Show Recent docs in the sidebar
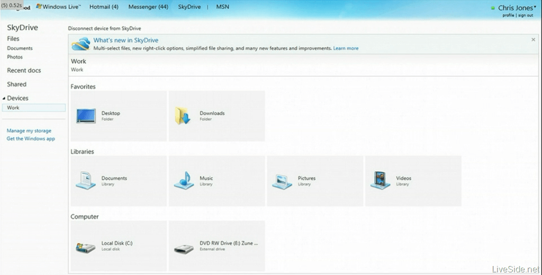542x275 pixels. [24, 70]
